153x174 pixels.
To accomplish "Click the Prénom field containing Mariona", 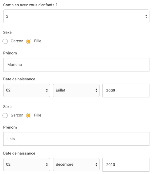I will 76,65.
